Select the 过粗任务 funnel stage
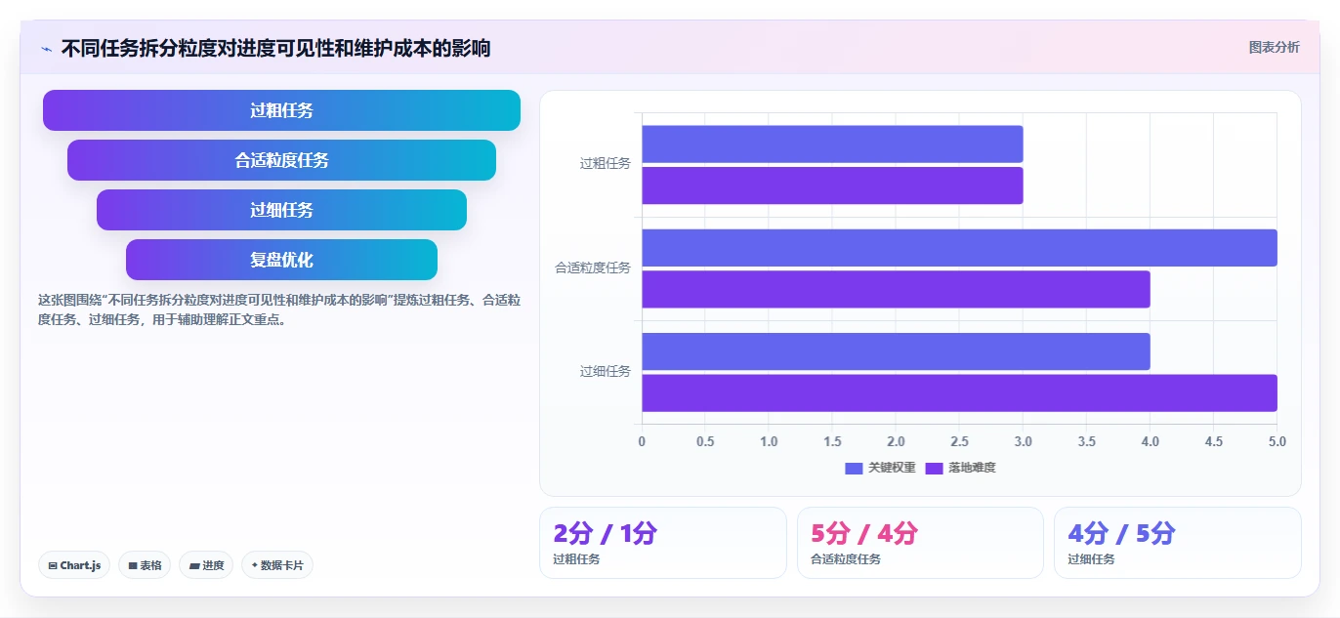 tap(281, 110)
